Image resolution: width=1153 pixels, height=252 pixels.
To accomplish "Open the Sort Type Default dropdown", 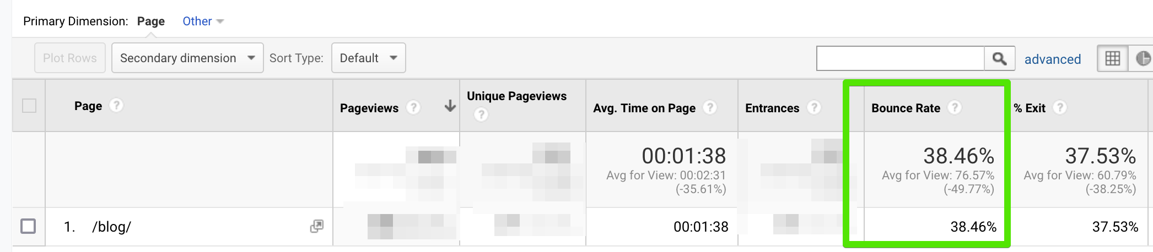I will coord(368,58).
